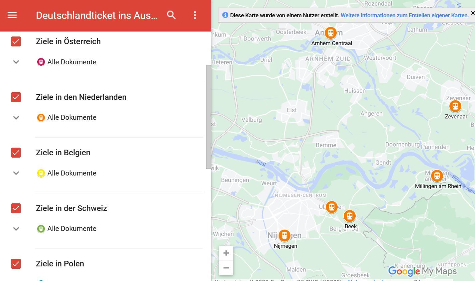Click the map title Deutschlandticket ins Aus…

pyautogui.click(x=96, y=15)
